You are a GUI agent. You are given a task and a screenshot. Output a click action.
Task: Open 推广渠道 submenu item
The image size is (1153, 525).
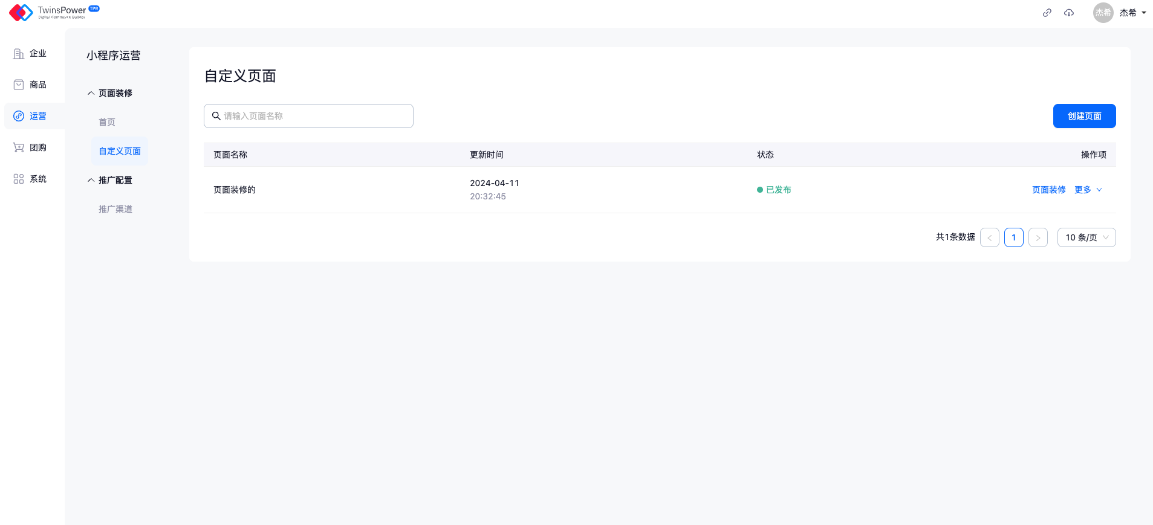(x=115, y=209)
